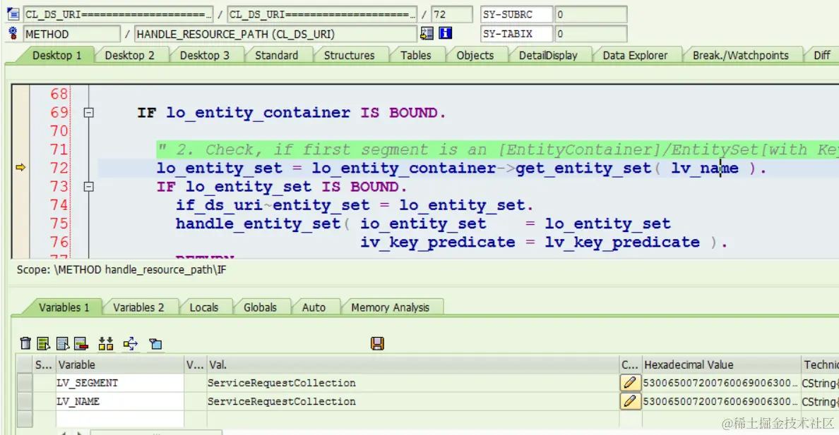The height and width of the screenshot is (435, 839).
Task: Select the Memory Analysis tab
Action: coord(390,308)
